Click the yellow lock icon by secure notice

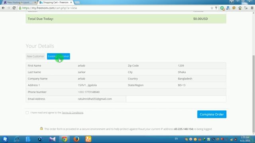pyautogui.click(x=41, y=129)
